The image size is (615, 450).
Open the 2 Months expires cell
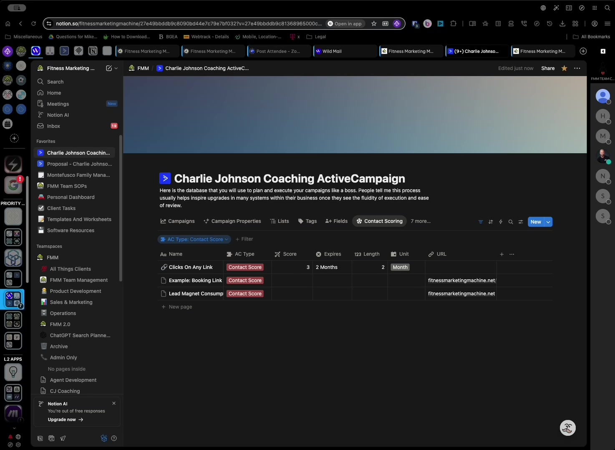[332, 267]
